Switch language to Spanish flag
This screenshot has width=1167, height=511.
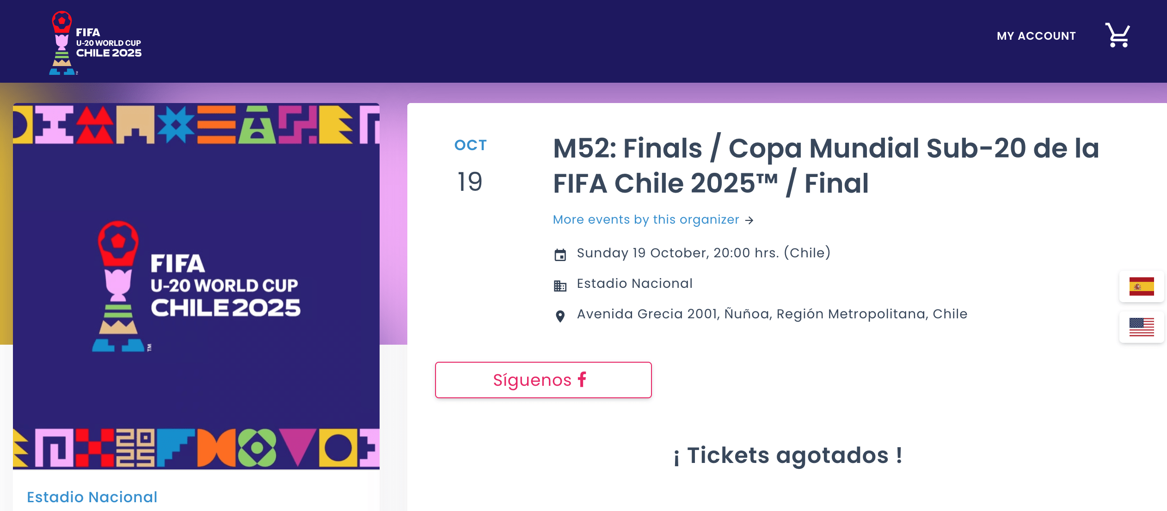click(1141, 286)
